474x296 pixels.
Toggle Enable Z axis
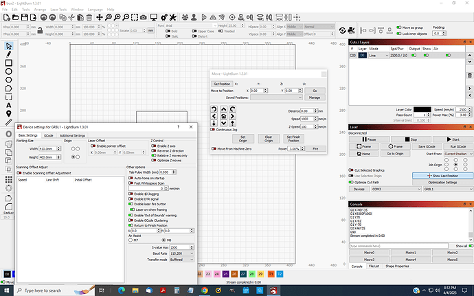tap(154, 146)
